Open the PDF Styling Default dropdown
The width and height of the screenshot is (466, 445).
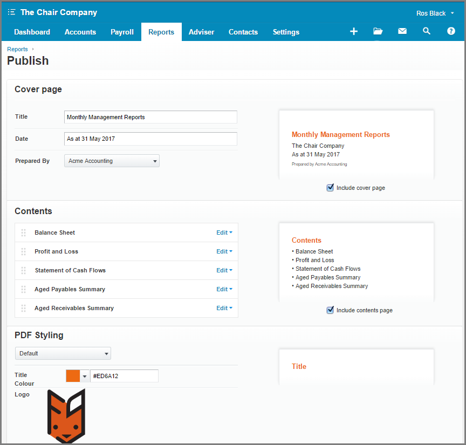pos(63,353)
